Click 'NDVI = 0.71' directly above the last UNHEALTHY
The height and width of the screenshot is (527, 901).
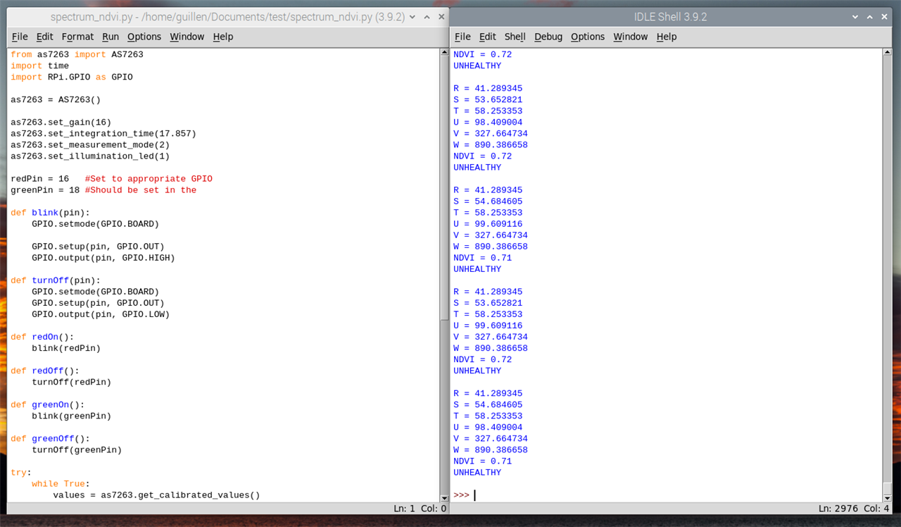click(x=482, y=461)
